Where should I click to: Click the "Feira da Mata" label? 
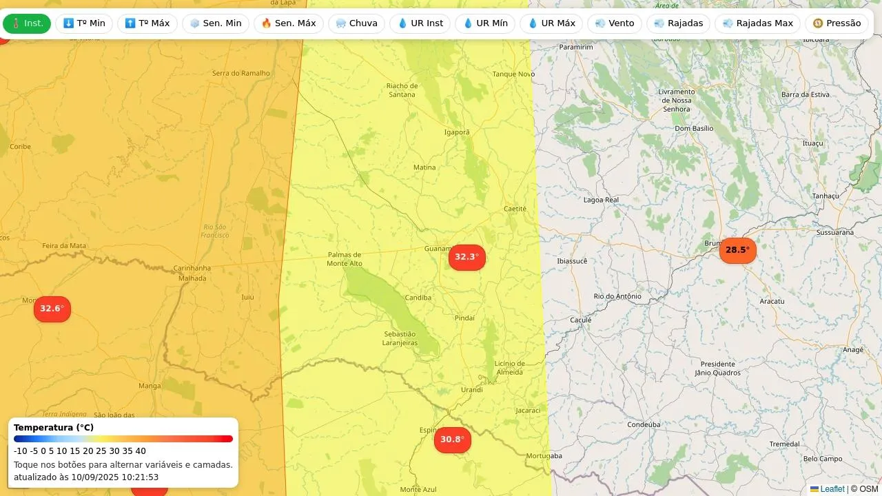click(64, 245)
